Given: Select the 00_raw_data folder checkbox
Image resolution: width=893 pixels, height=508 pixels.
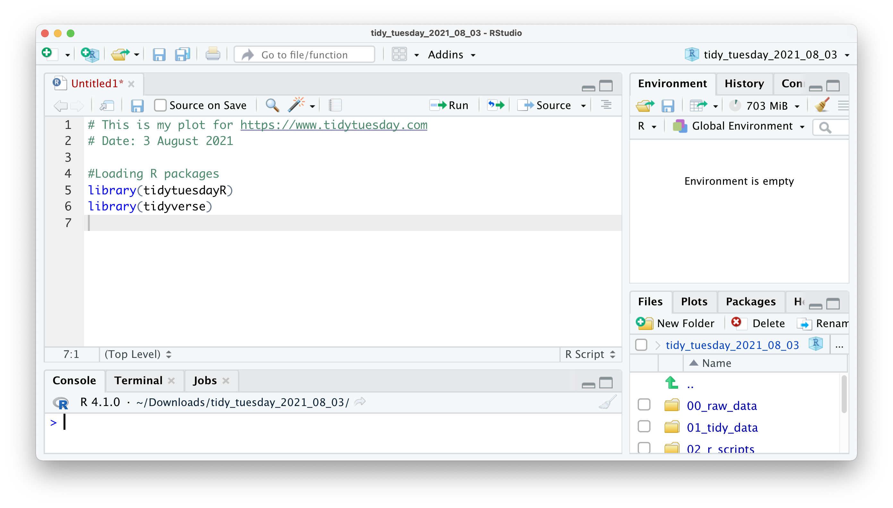Looking at the screenshot, I should point(644,404).
